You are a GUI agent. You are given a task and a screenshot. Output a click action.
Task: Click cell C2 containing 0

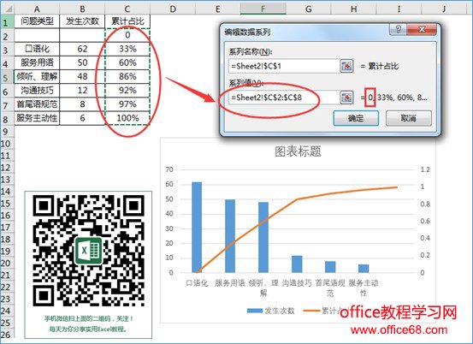pyautogui.click(x=127, y=35)
